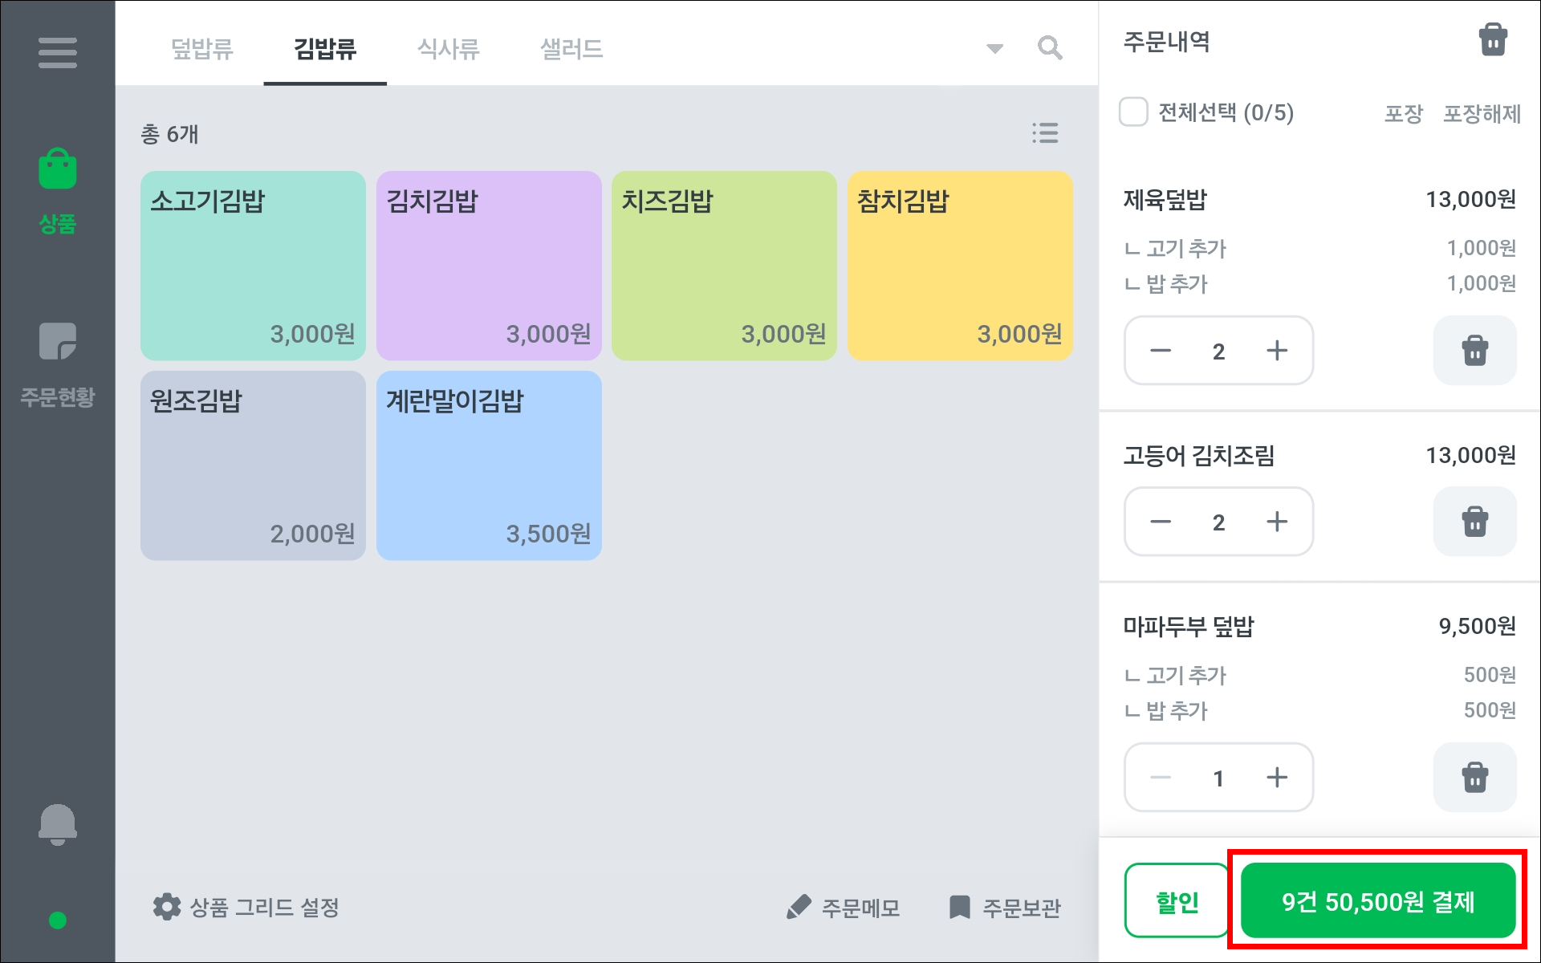The image size is (1541, 963).
Task: Switch to the 덮밥류 tab
Action: click(202, 49)
